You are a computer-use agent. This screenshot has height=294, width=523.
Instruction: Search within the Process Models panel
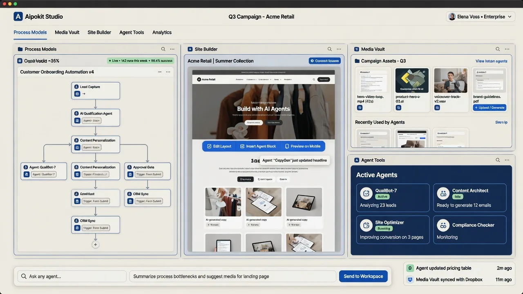163,49
